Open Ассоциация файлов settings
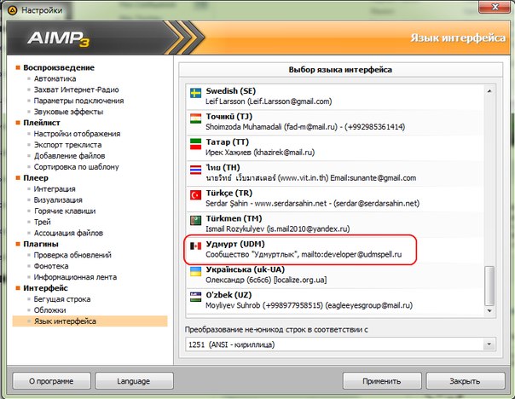This screenshot has width=515, height=399. [x=69, y=233]
